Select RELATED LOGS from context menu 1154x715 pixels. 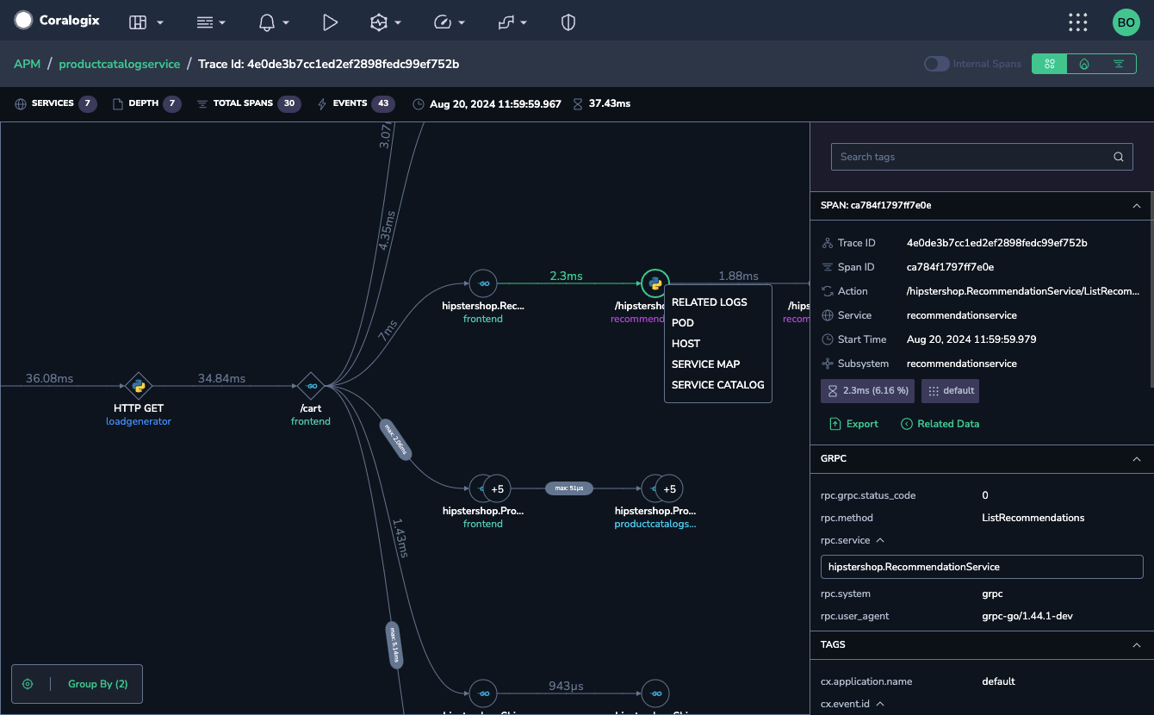[709, 302]
